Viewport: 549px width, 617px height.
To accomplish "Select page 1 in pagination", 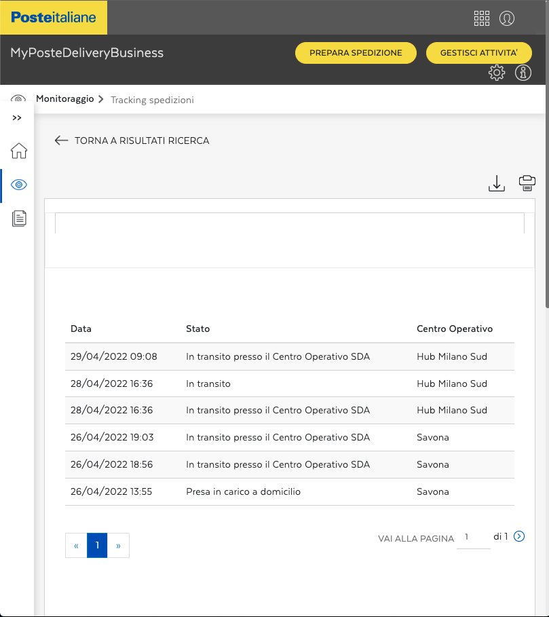I will tap(97, 545).
